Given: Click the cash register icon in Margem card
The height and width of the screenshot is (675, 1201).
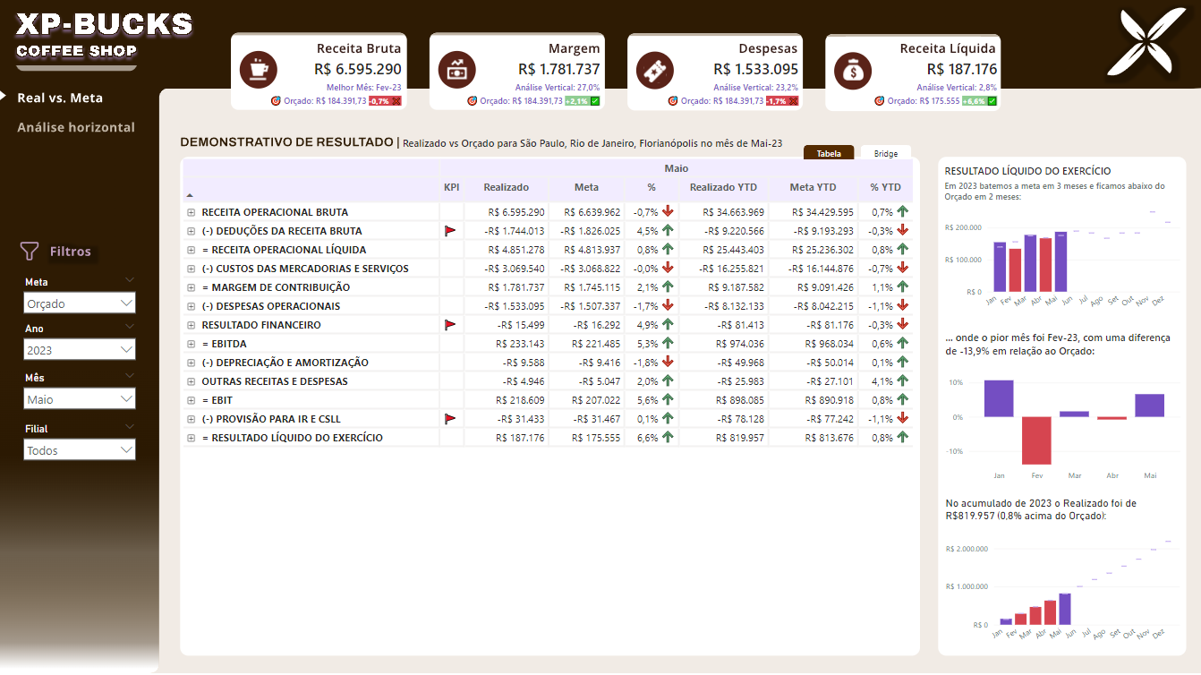Looking at the screenshot, I should pos(457,70).
